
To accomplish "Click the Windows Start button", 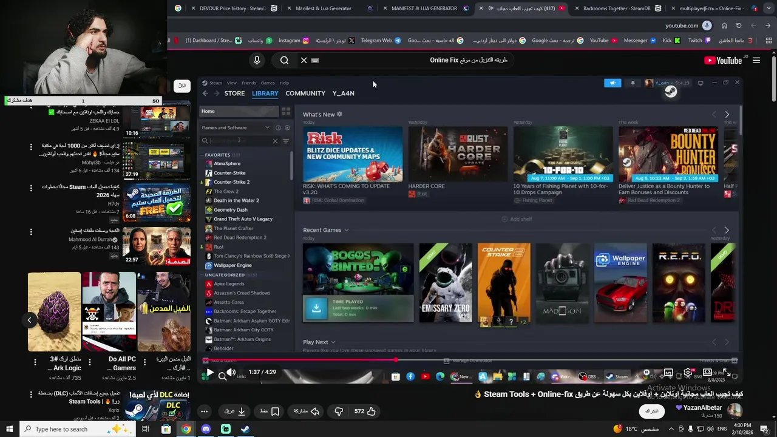I will pos(9,429).
